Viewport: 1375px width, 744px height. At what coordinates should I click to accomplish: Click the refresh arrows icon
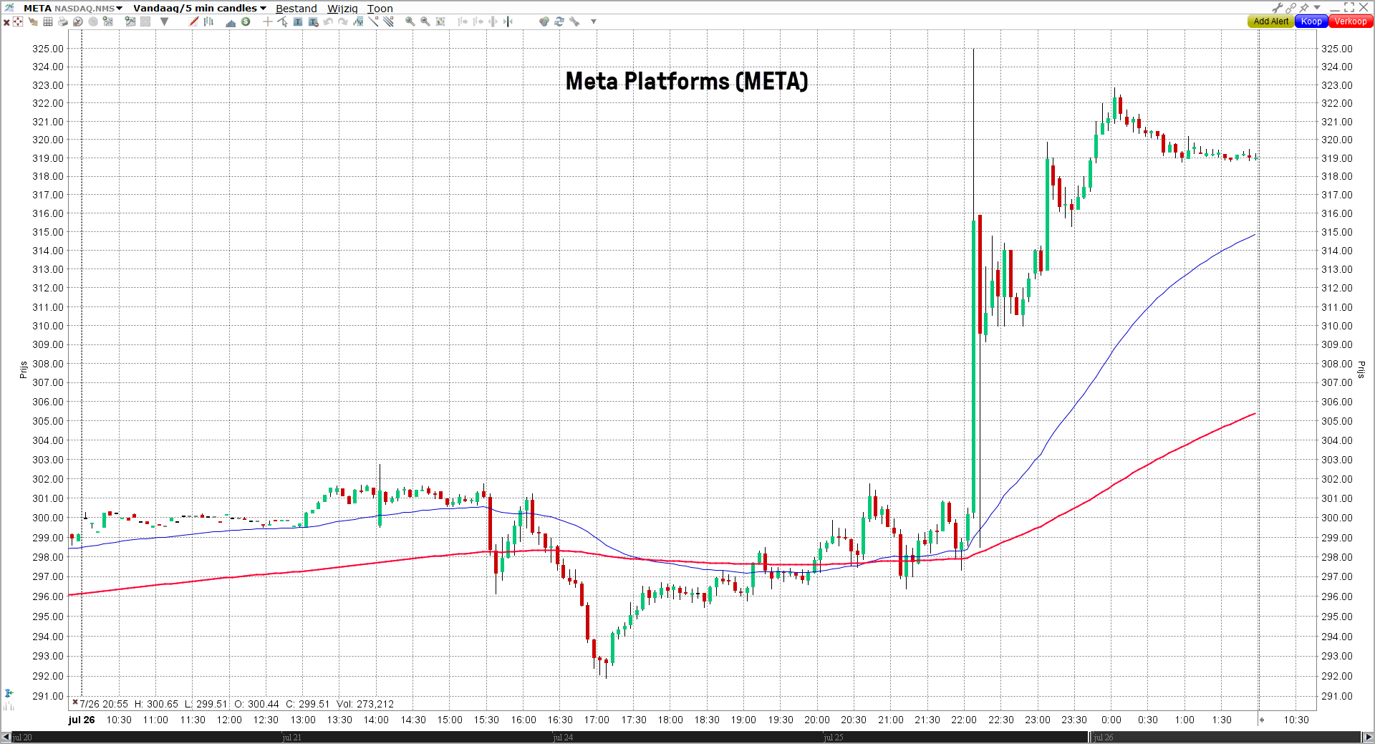(559, 21)
